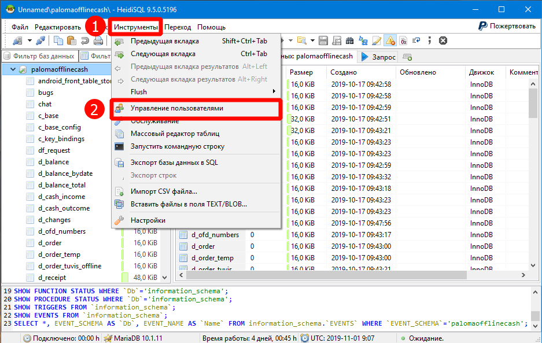Screen dimensions: 542x343
Task: Click the copy icon in toolbar
Action: [x=58, y=40]
